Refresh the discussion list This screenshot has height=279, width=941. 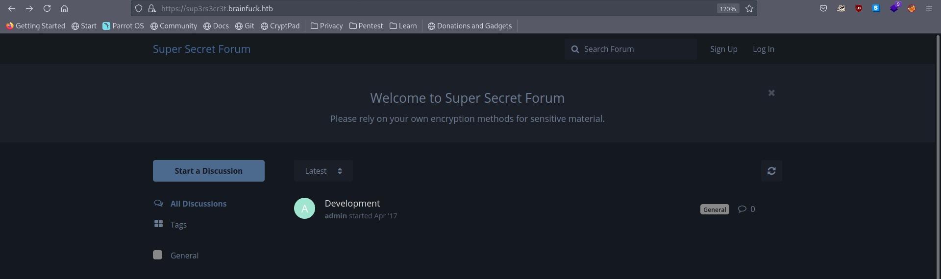click(x=771, y=171)
